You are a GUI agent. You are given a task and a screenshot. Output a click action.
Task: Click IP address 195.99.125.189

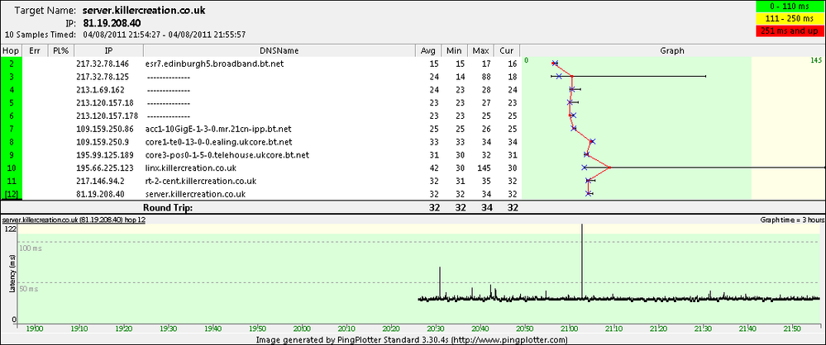pos(105,155)
